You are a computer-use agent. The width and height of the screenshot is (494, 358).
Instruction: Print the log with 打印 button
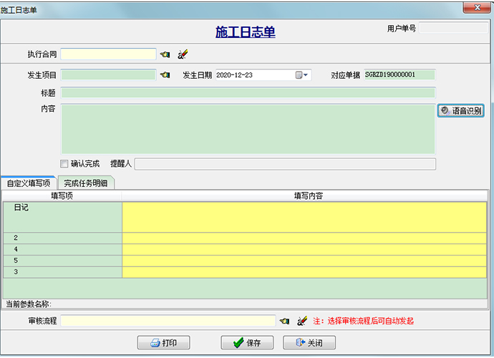(x=163, y=343)
